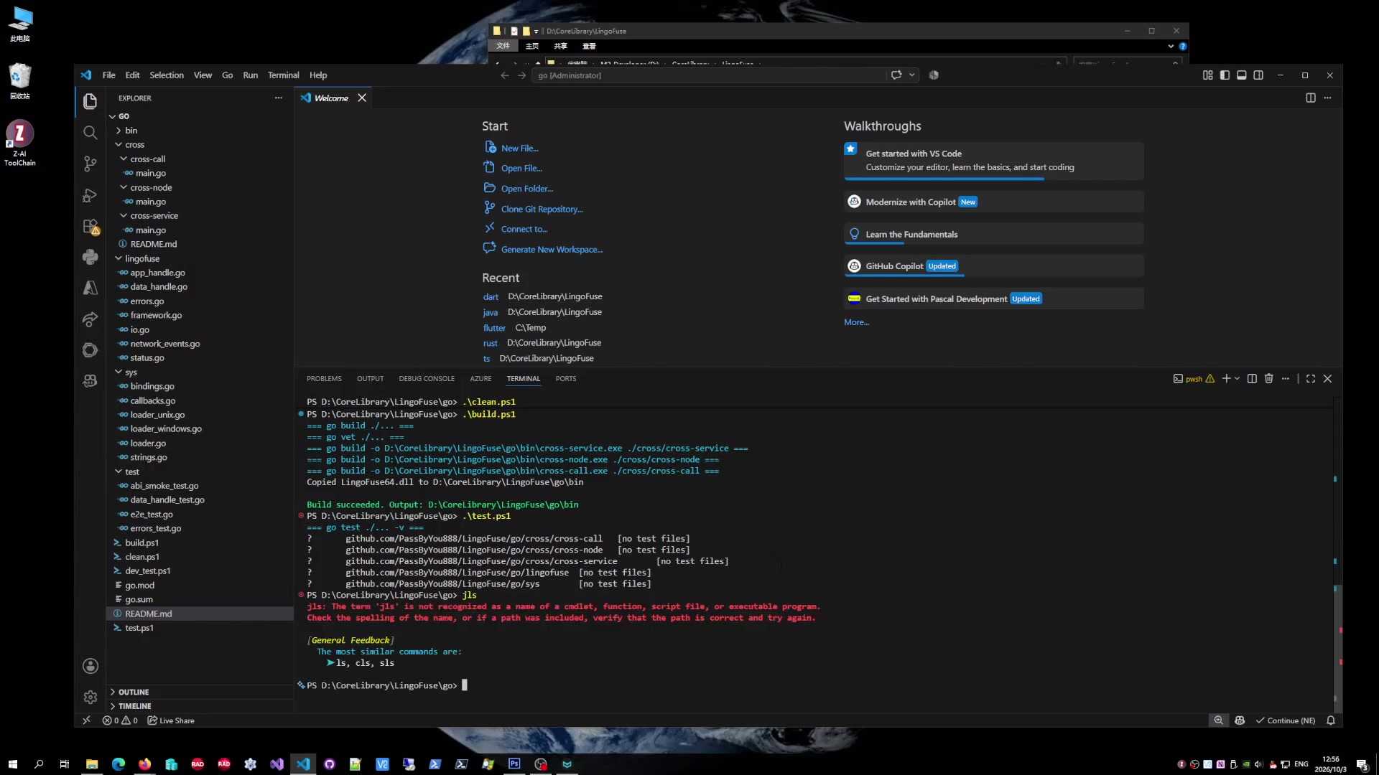Open Source Control view in activity bar
The image size is (1379, 775).
pos(90,164)
